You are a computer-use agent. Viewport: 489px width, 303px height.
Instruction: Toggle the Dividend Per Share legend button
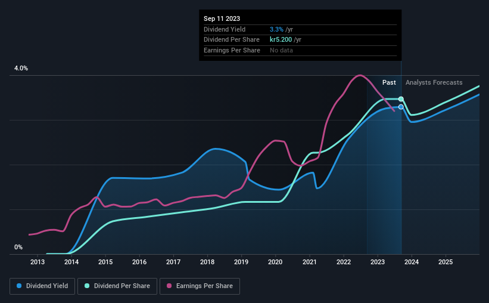pos(117,286)
